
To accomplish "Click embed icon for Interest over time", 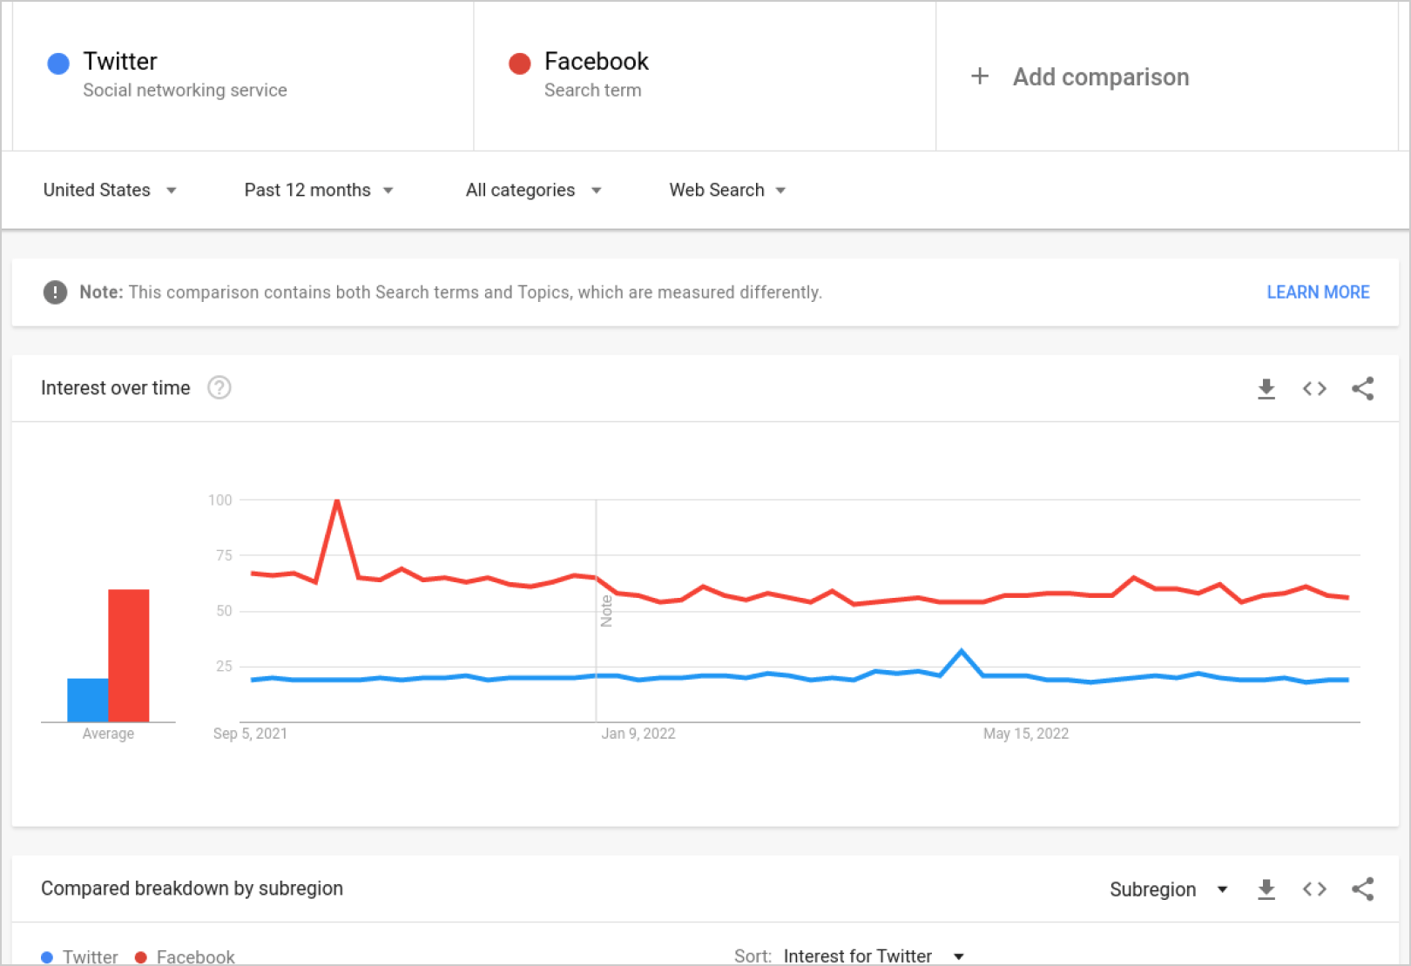I will pyautogui.click(x=1314, y=389).
